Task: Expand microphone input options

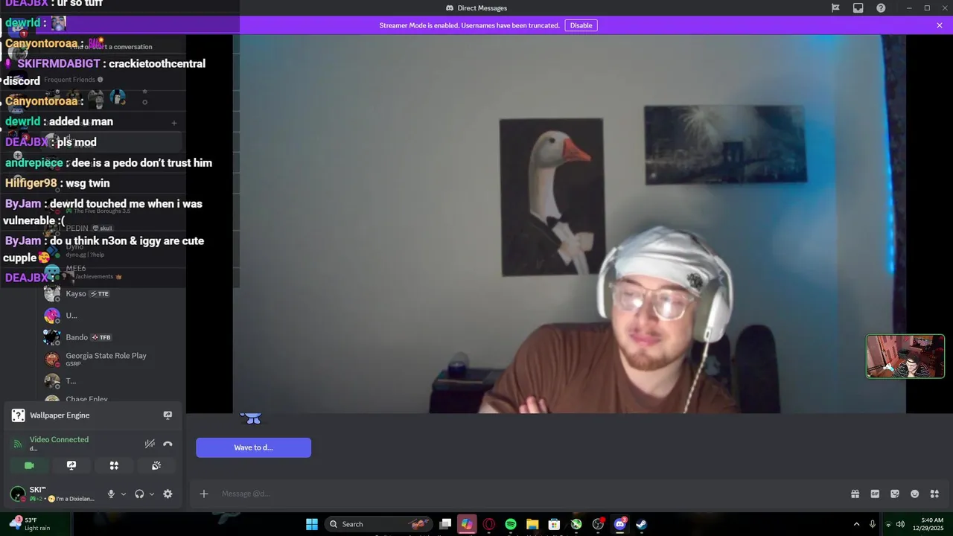Action: pyautogui.click(x=124, y=494)
